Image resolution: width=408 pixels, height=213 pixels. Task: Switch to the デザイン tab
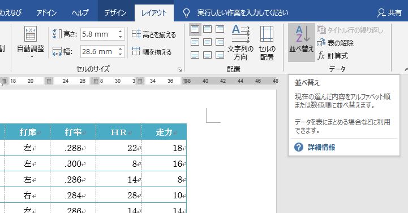[x=115, y=13]
